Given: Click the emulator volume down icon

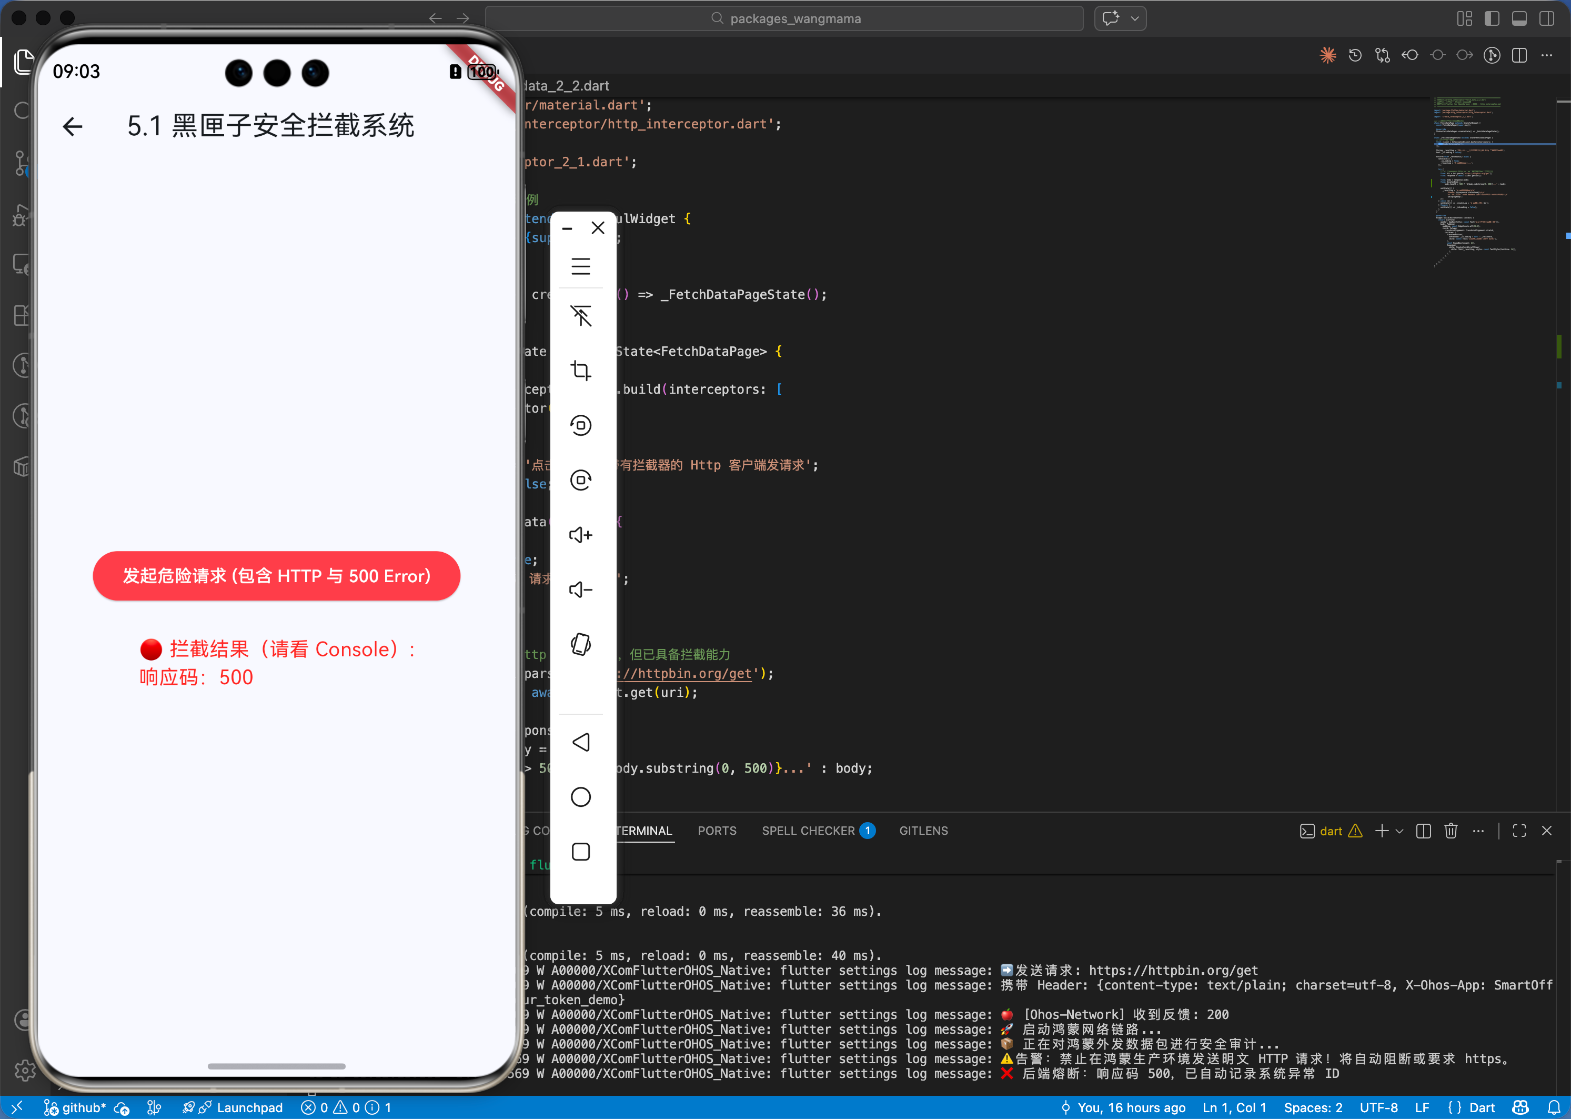Looking at the screenshot, I should point(581,590).
